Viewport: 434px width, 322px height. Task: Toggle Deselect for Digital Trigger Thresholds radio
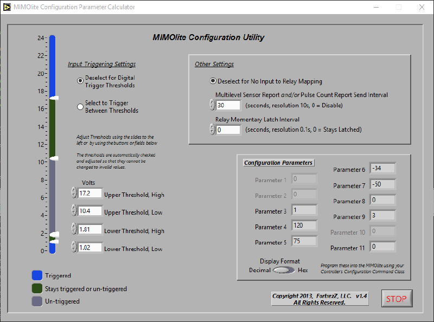[x=80, y=81]
